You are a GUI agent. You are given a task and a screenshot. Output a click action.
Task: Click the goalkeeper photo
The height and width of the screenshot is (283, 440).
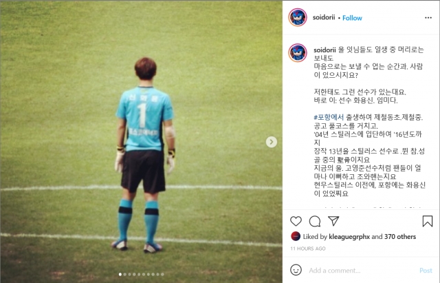tap(142, 142)
